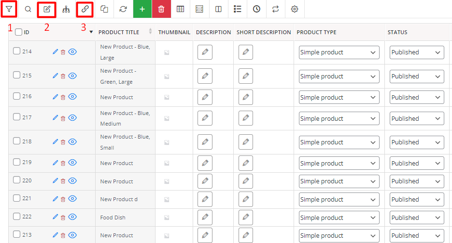Sort by the PRODUCT TITLE column header

click(x=119, y=32)
